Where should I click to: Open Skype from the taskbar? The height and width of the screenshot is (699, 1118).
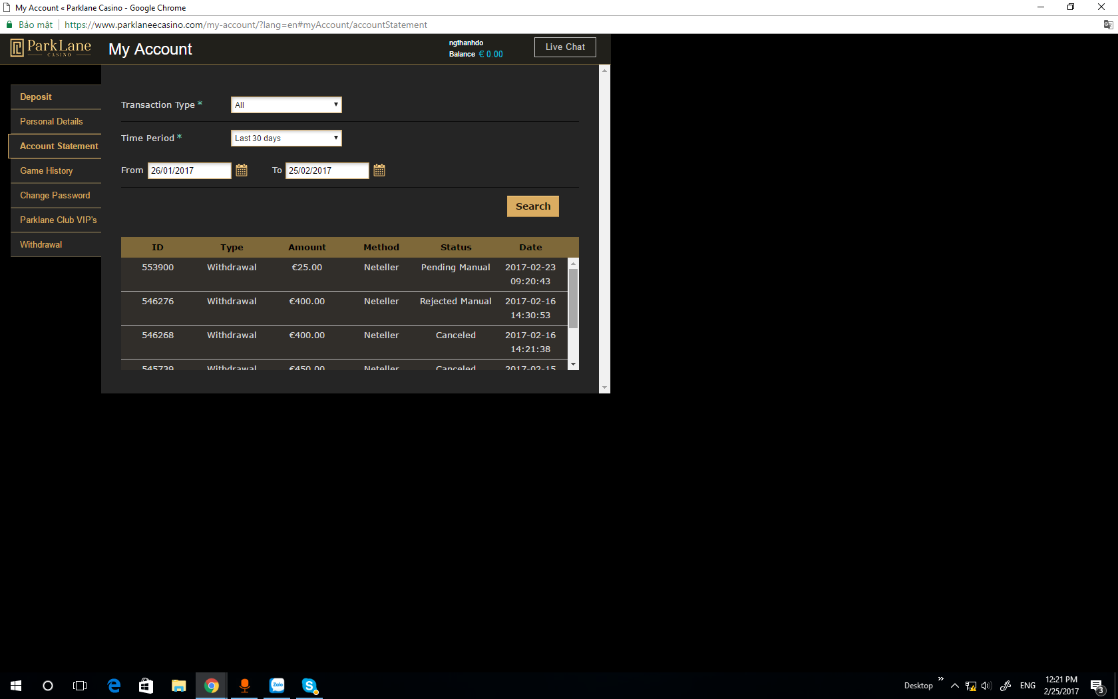[309, 686]
